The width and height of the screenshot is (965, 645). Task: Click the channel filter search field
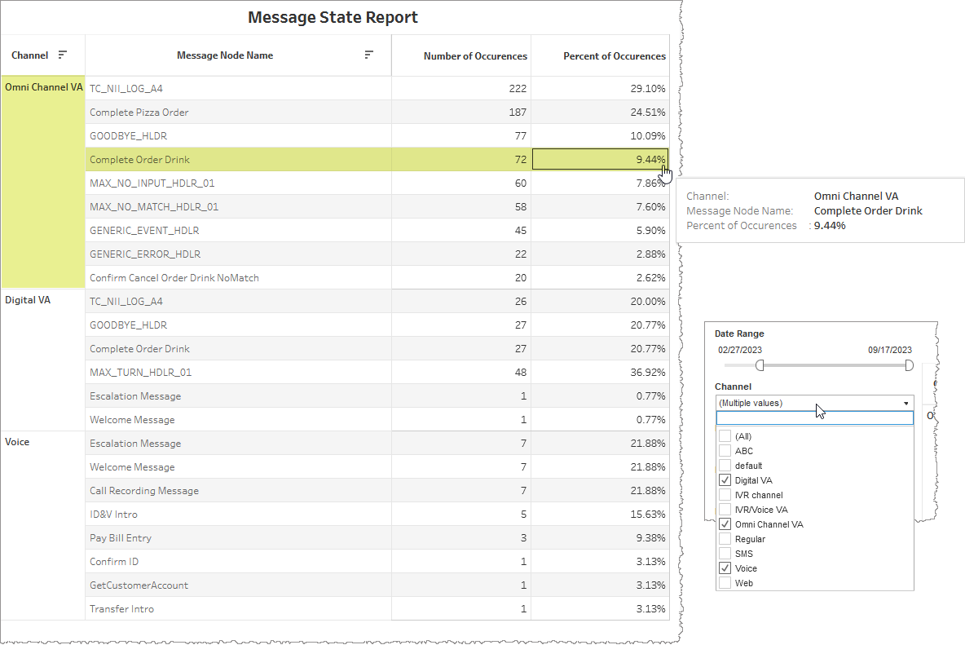(x=814, y=418)
